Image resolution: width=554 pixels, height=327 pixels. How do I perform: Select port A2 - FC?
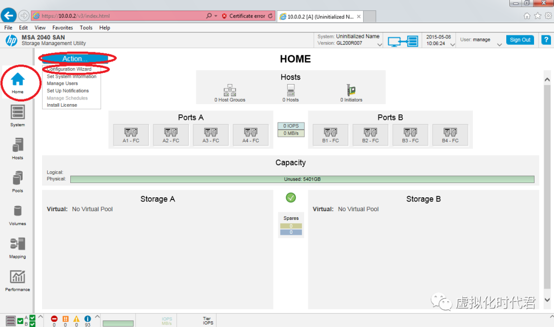171,135
